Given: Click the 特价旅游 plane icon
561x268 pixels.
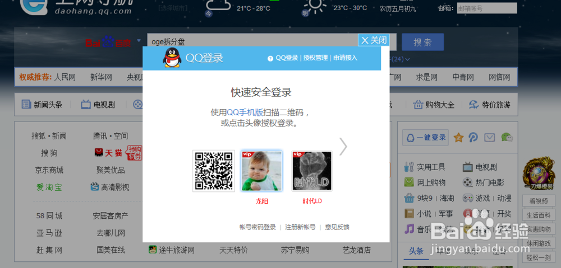Looking at the screenshot, I should 473,104.
